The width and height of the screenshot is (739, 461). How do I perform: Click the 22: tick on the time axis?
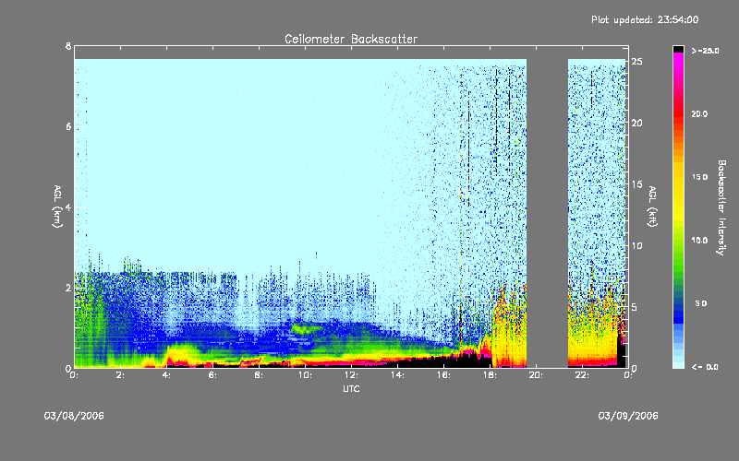click(582, 375)
